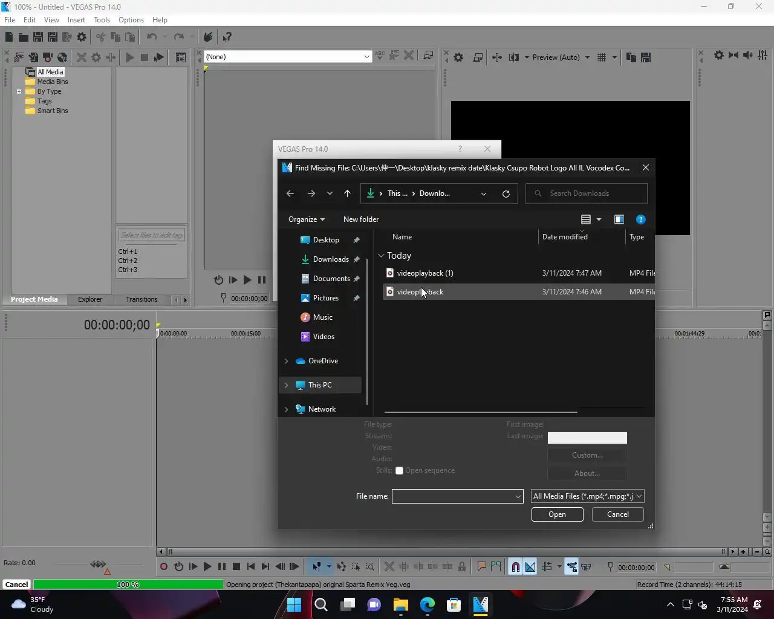Open Music in the navigation pane
774x619 pixels.
pyautogui.click(x=323, y=317)
